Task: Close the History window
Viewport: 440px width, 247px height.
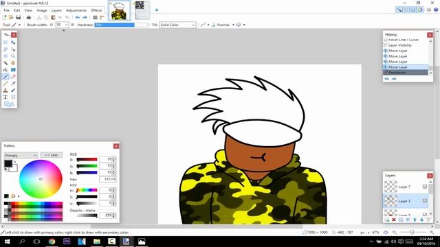Action: 430,35
